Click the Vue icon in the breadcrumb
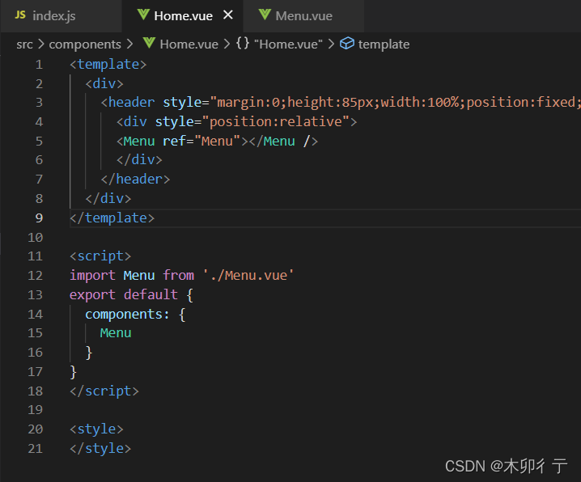The height and width of the screenshot is (482, 581). click(149, 43)
